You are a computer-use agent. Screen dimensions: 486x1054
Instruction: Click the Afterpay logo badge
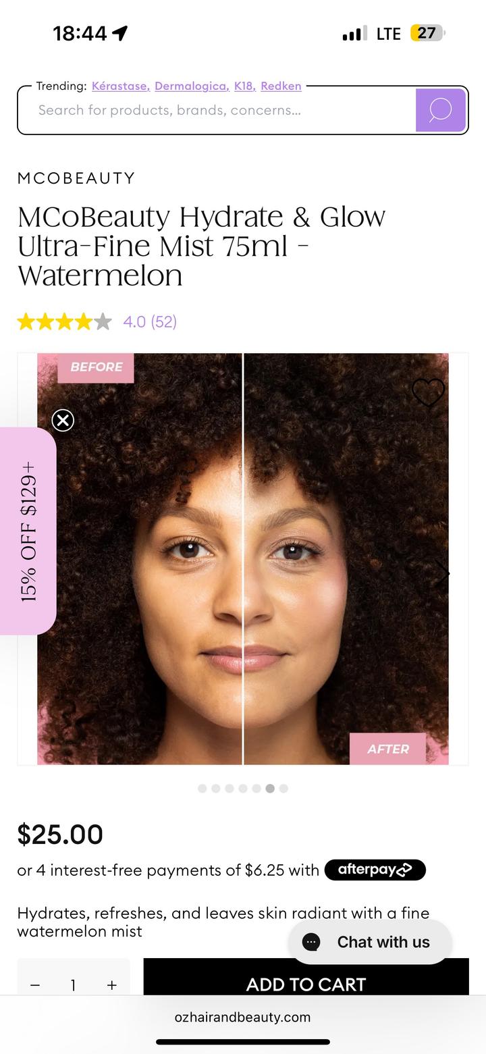point(375,870)
